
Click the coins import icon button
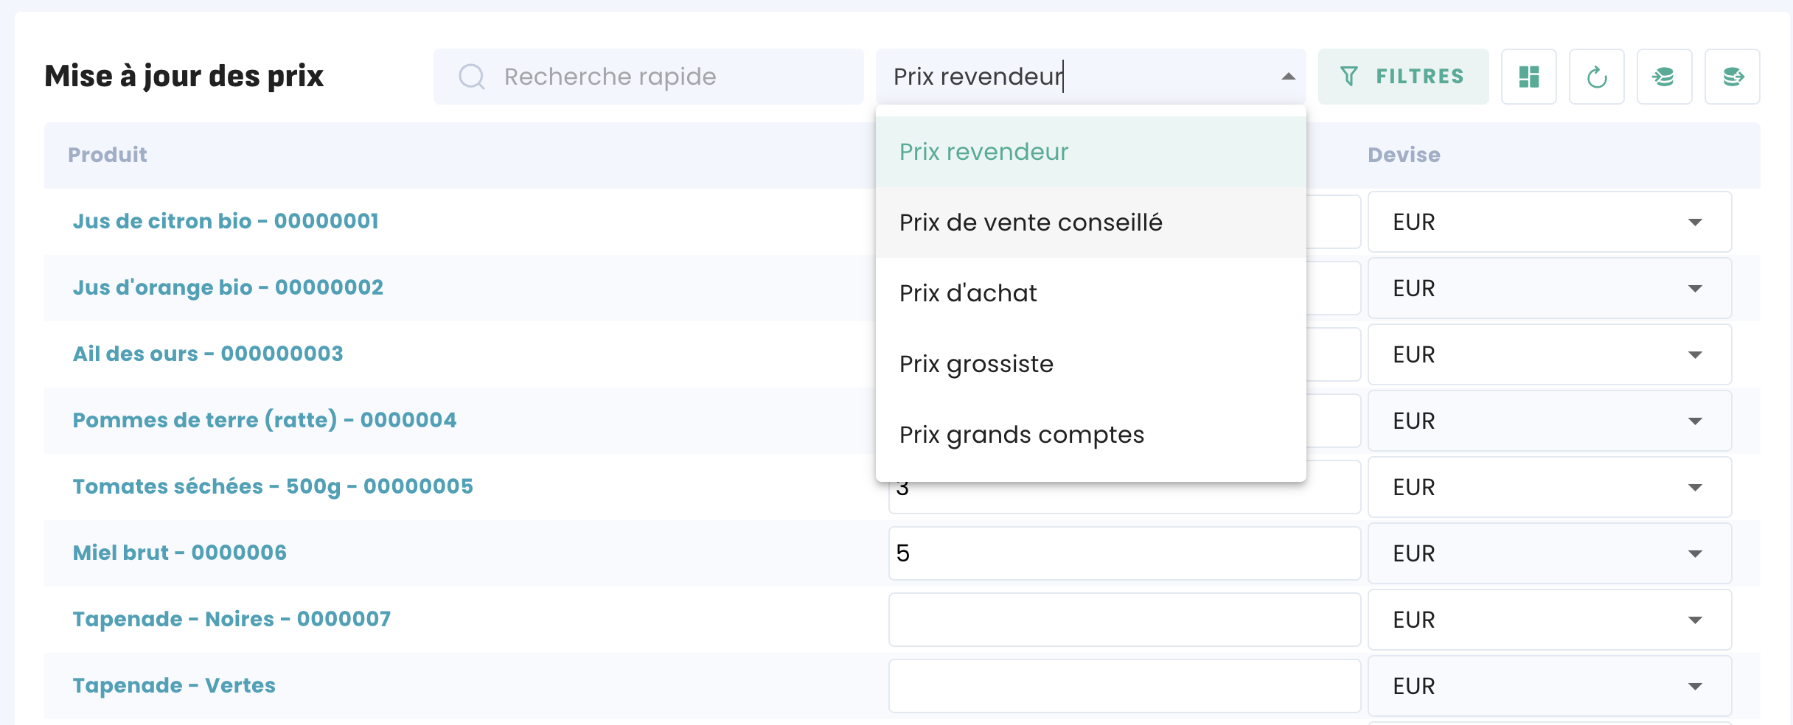[1664, 77]
